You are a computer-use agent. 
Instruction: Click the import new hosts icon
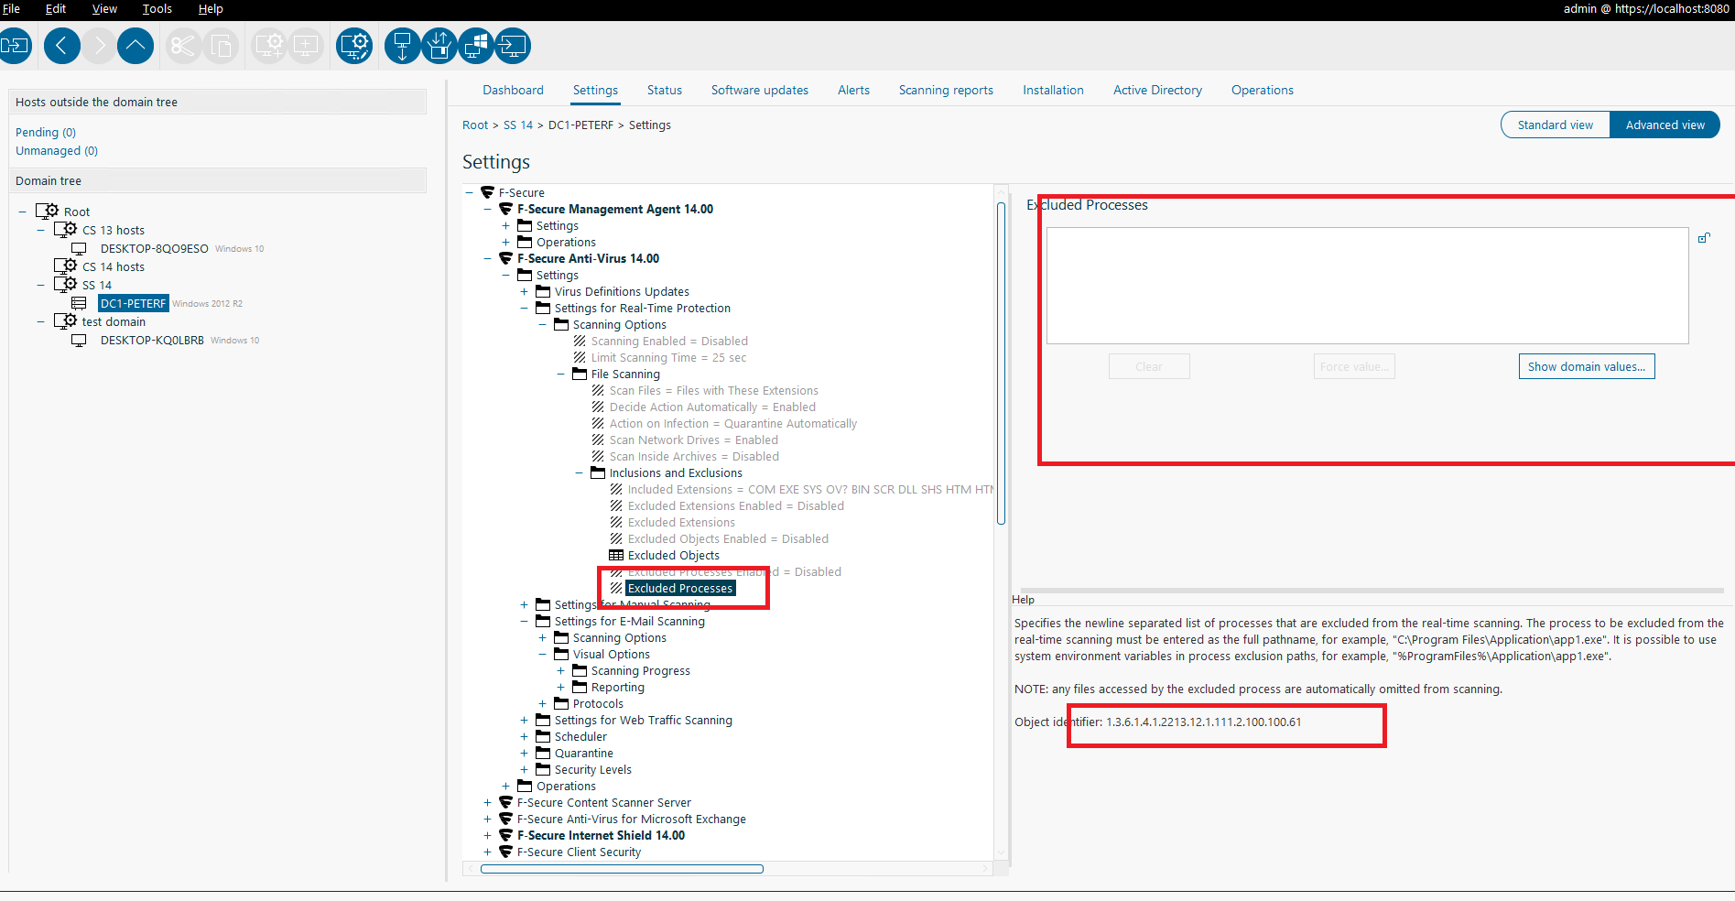click(513, 45)
